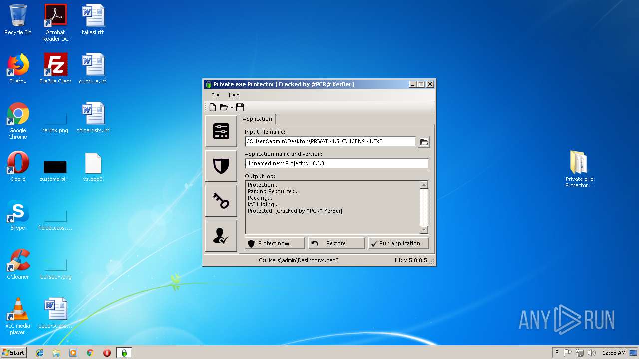Image resolution: width=639 pixels, height=359 pixels.
Task: Select Google Chrome desktop icon
Action: tap(18, 121)
